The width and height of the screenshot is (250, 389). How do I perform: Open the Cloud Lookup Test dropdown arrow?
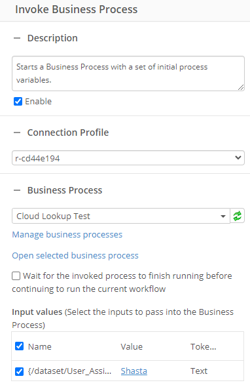(x=223, y=216)
